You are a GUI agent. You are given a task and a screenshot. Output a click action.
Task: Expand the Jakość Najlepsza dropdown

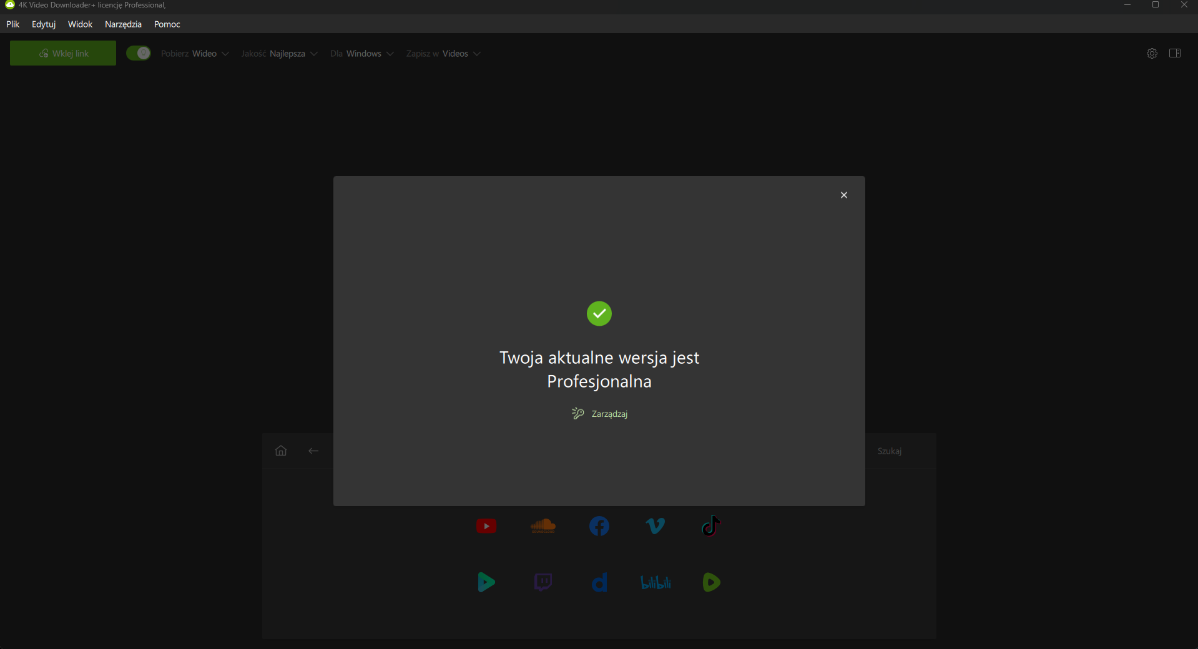tap(280, 54)
